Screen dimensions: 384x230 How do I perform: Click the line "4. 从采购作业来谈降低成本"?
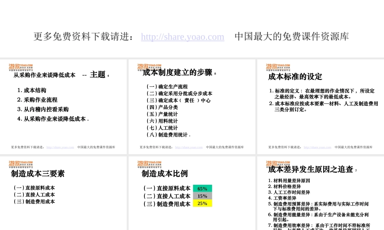tap(53, 119)
